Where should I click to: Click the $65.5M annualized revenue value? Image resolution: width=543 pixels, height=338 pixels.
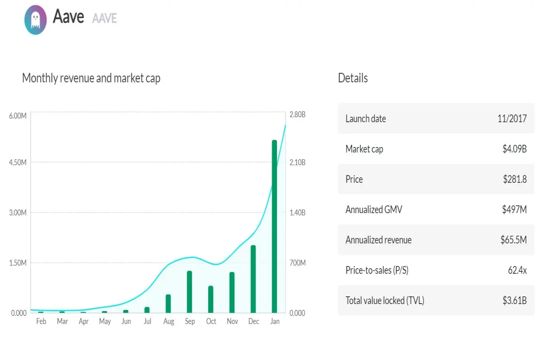[514, 240]
